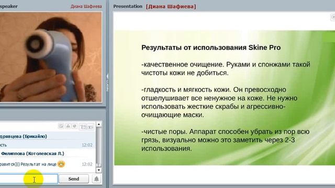Click the collapse handle between video and presentation
This screenshot has width=335, height=188.
point(107,83)
